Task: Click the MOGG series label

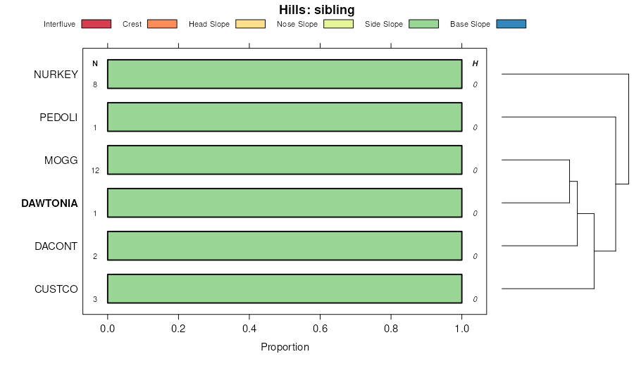Action: tap(61, 160)
